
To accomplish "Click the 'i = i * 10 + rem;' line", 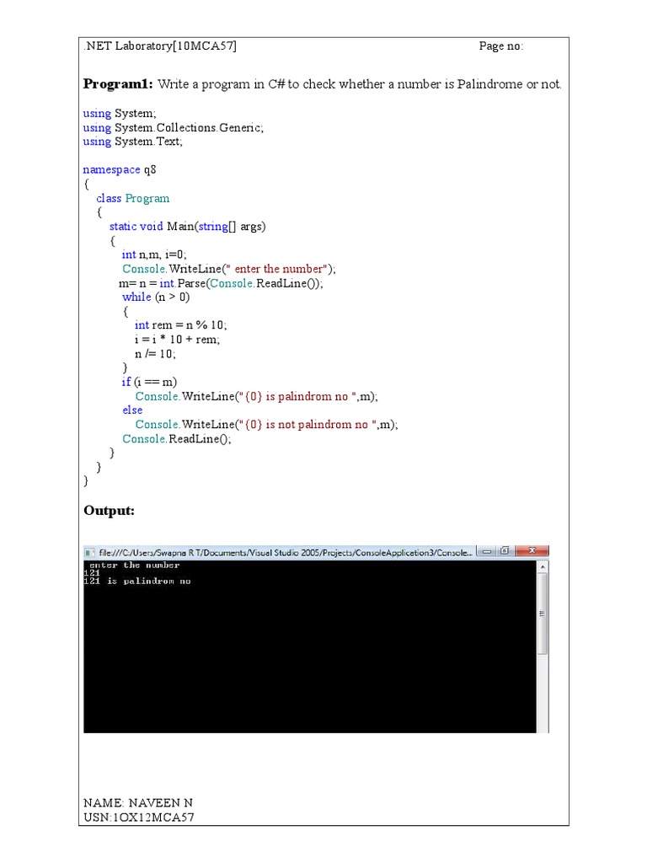I will 177,340.
